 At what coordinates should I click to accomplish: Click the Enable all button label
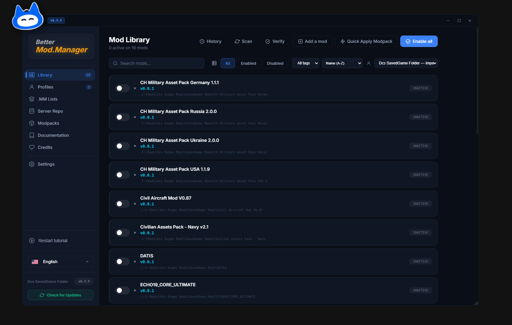[x=422, y=42]
